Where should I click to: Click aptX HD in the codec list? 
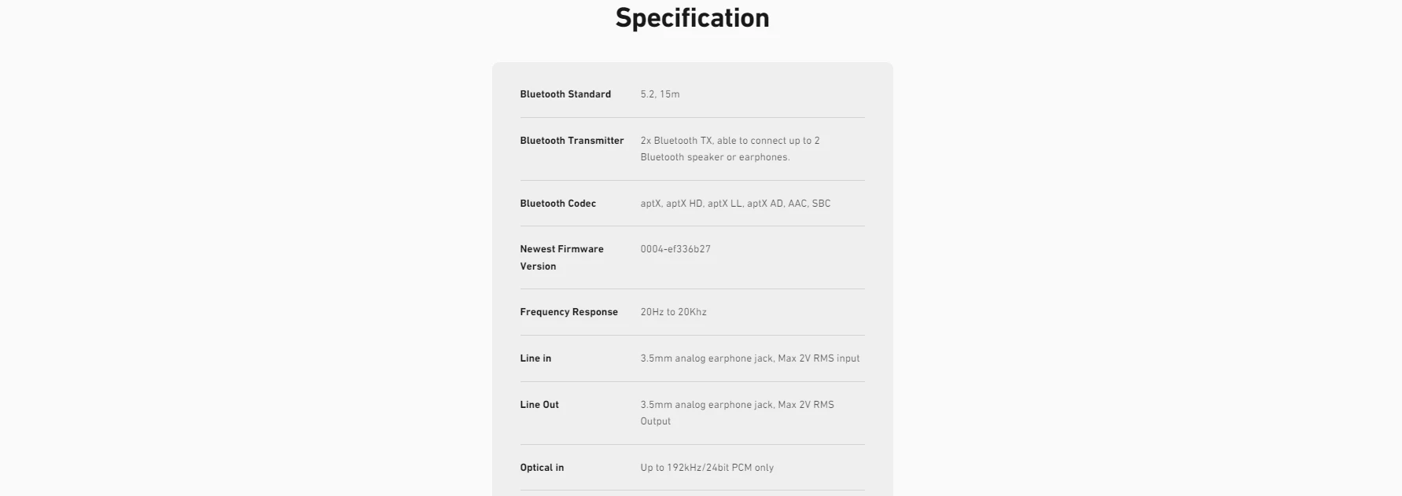[684, 204]
